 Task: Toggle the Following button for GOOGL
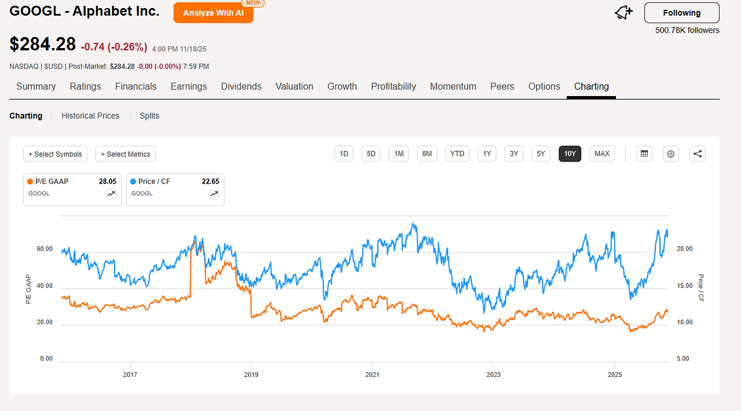681,13
